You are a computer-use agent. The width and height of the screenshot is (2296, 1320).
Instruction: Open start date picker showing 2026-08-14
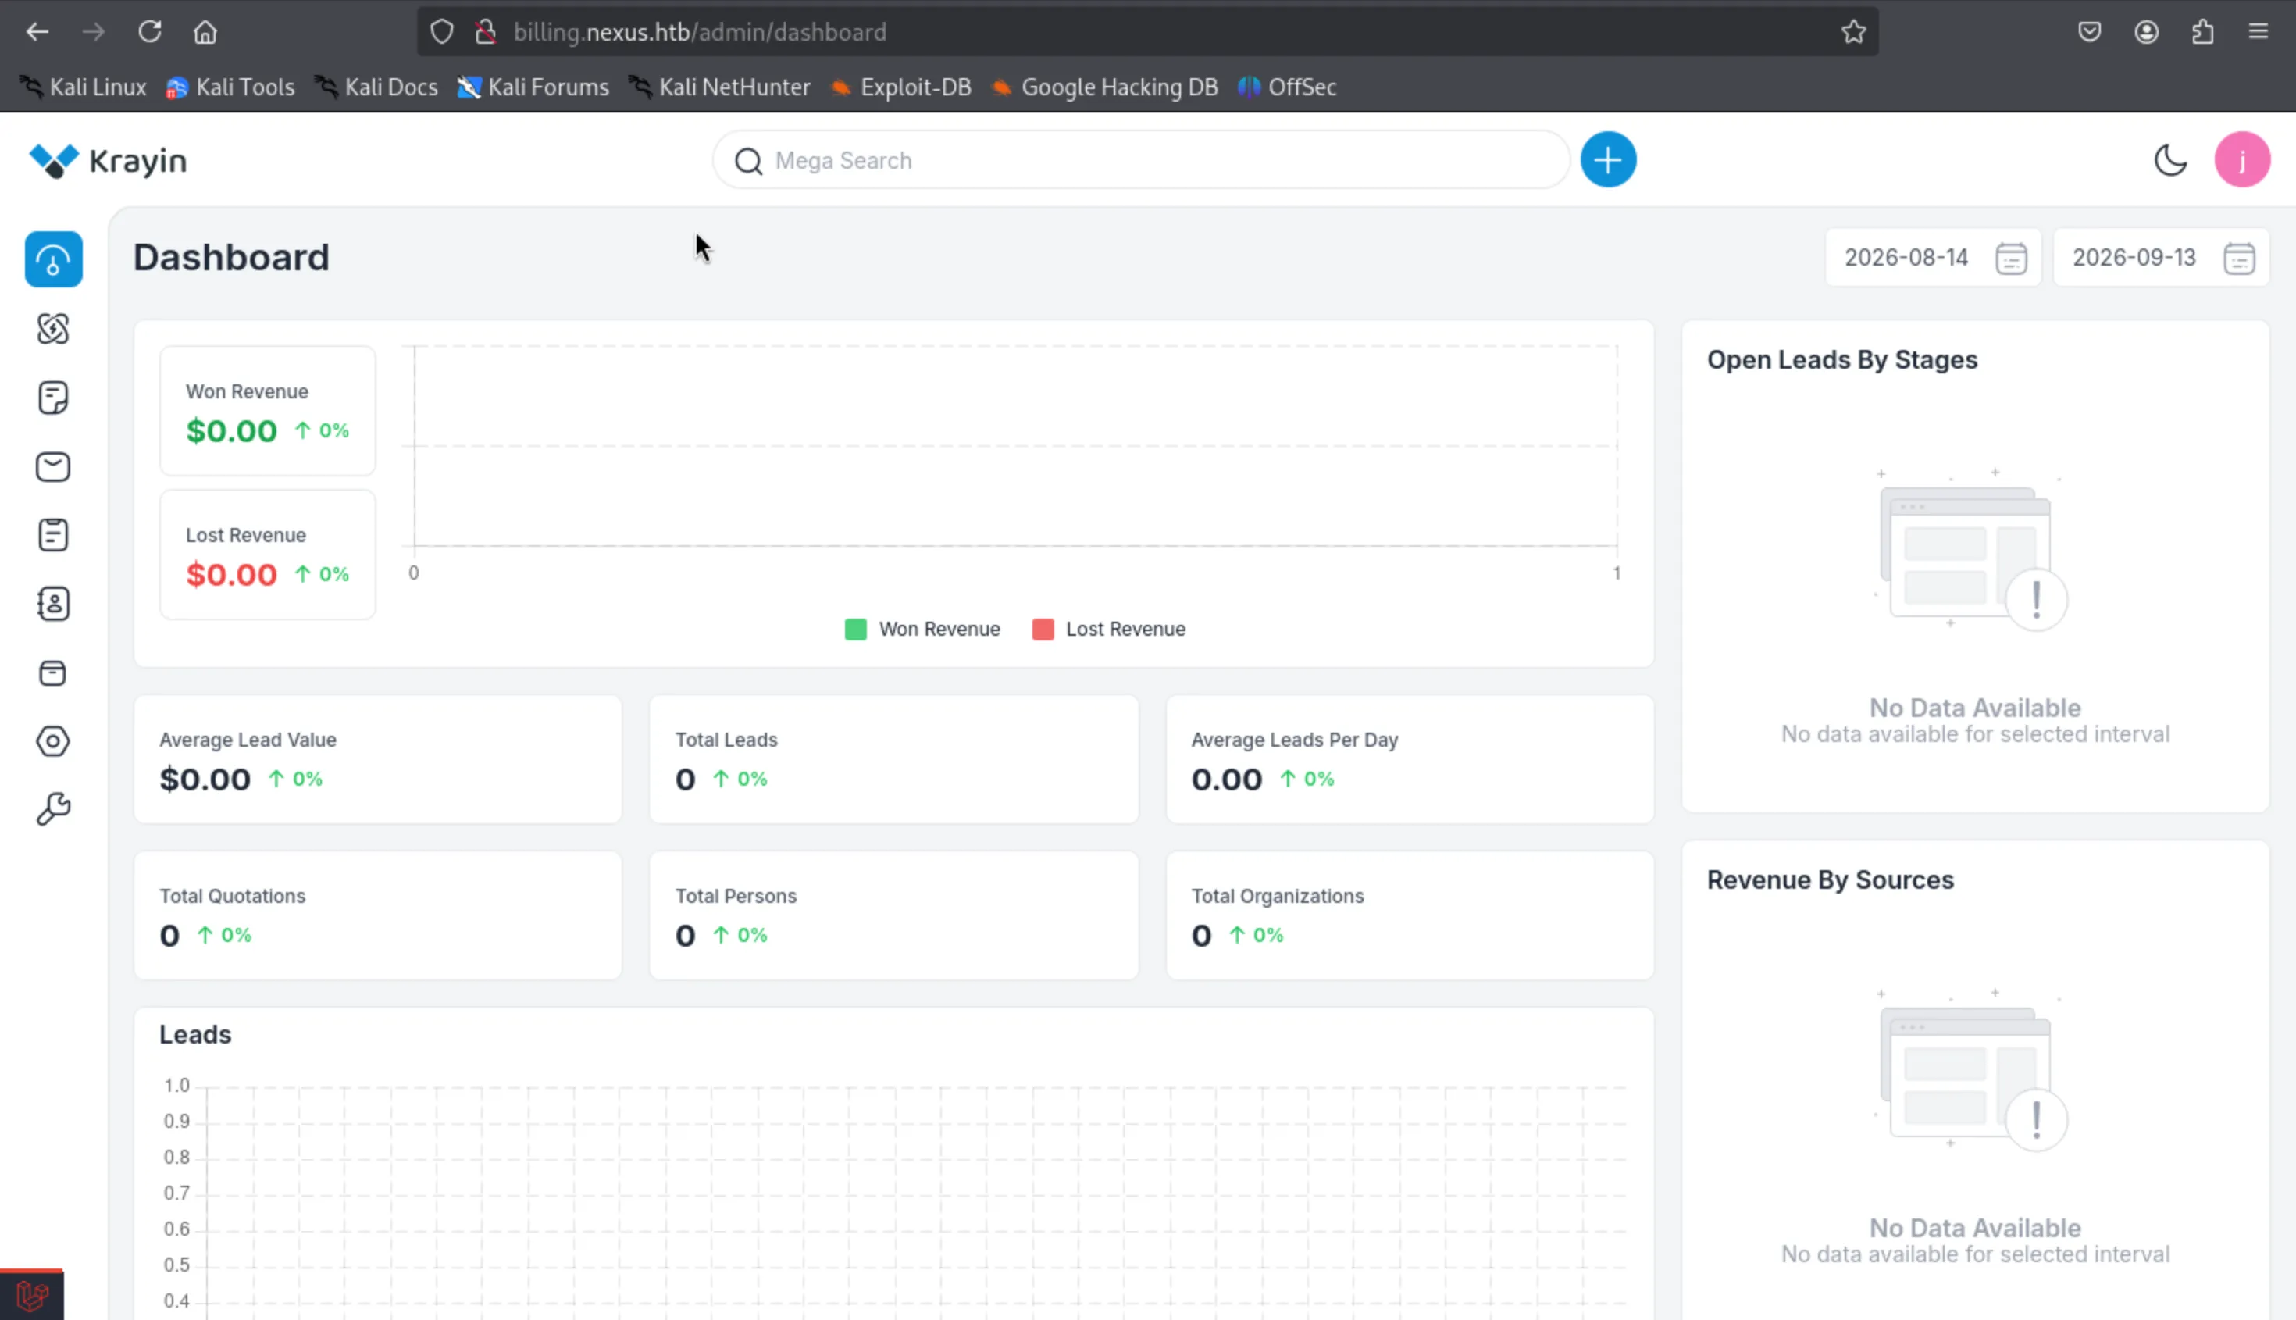pos(1933,258)
